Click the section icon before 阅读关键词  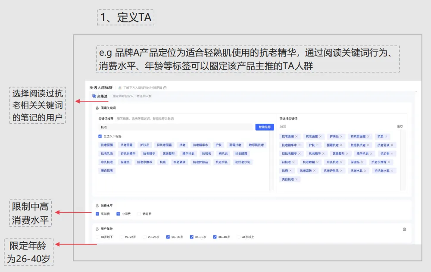[97, 108]
